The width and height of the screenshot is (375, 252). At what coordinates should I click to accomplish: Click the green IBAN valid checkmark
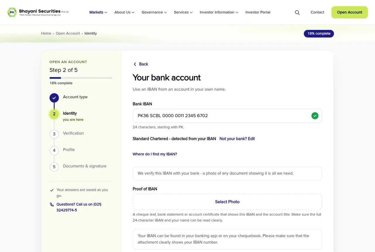(x=315, y=116)
